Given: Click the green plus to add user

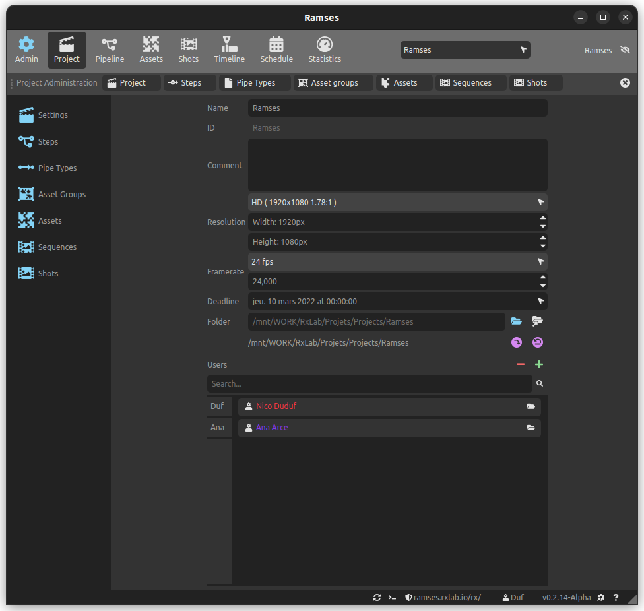Looking at the screenshot, I should [539, 364].
